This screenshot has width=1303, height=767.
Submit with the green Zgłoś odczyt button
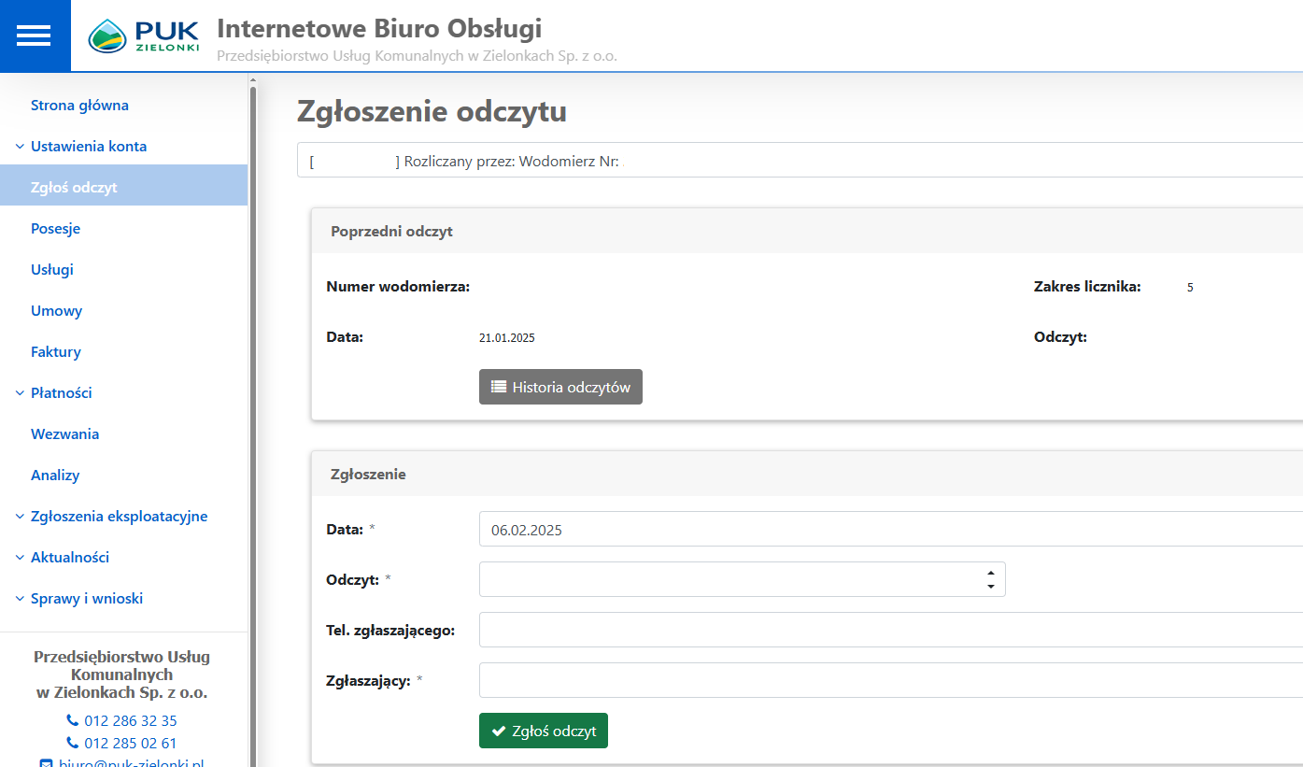544,731
